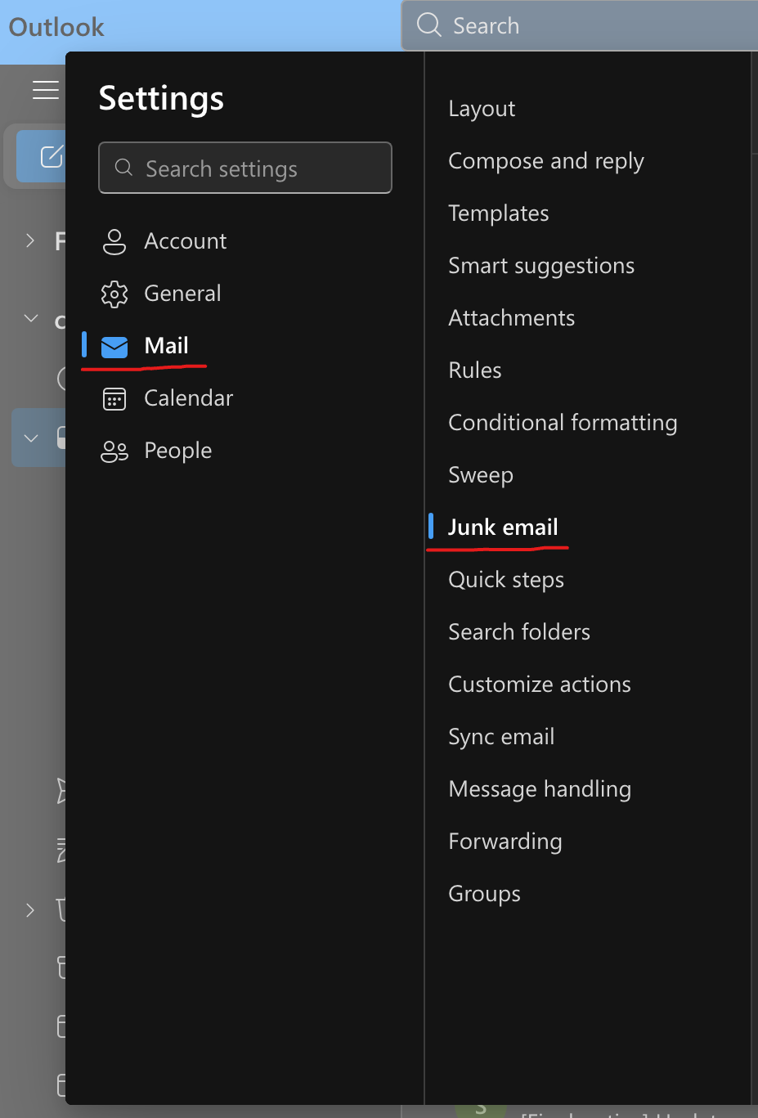Open Quick steps settings
The width and height of the screenshot is (758, 1118).
pyautogui.click(x=506, y=580)
